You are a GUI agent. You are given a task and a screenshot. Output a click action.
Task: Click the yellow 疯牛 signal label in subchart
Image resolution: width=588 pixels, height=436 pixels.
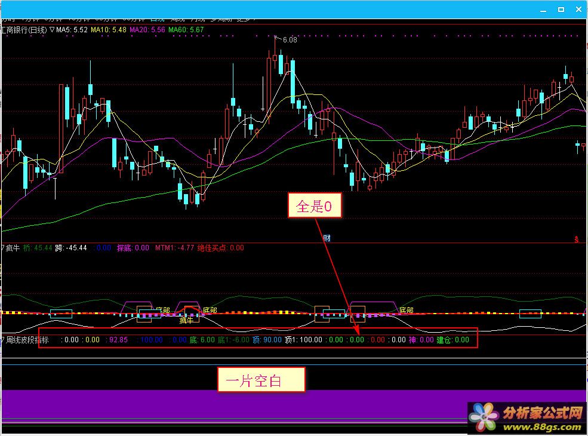click(186, 320)
